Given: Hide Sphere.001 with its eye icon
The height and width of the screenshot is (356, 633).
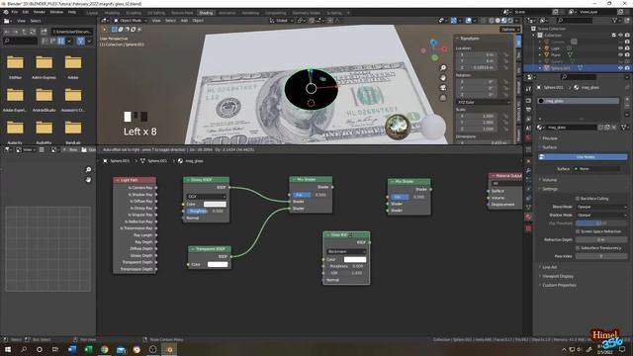Looking at the screenshot, I should click(620, 68).
